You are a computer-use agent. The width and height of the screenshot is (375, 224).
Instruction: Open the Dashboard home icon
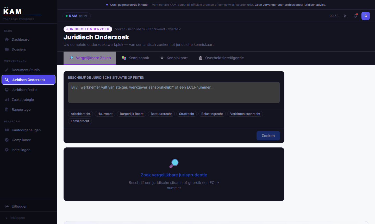click(7, 39)
